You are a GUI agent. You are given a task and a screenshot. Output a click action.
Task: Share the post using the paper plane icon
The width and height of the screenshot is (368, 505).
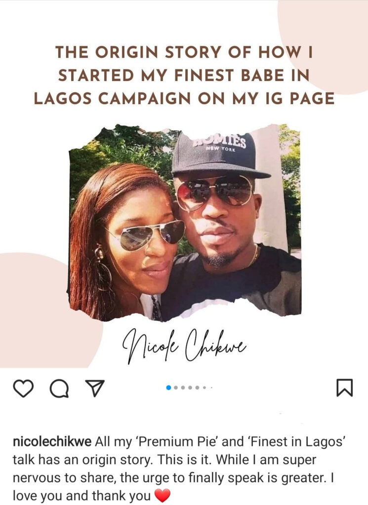pos(95,388)
